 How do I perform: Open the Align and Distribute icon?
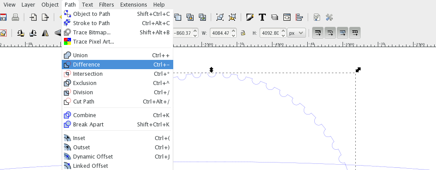point(299,18)
